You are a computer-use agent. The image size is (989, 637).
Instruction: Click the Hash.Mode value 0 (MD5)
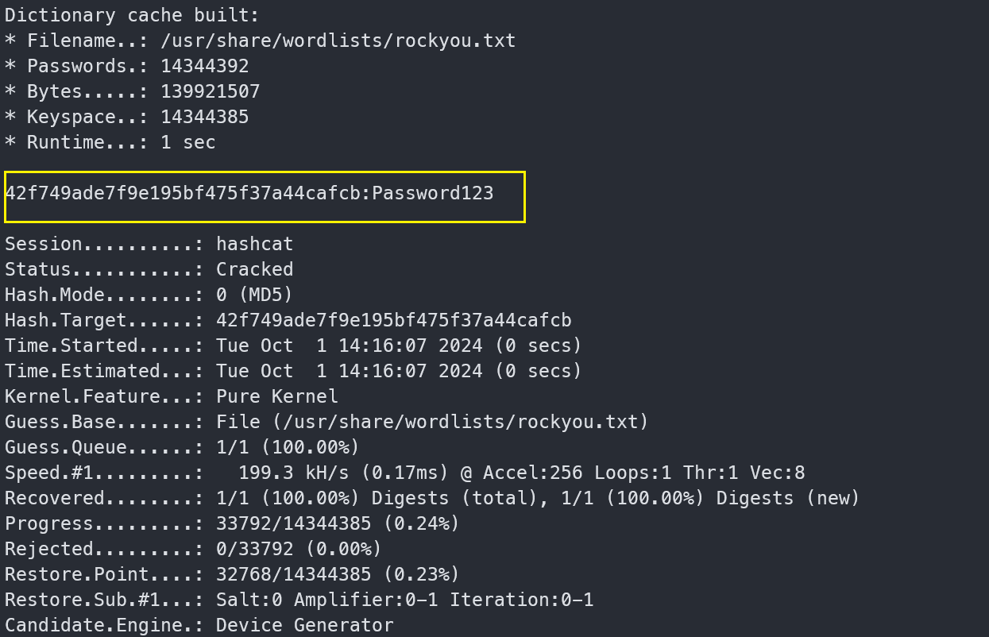pyautogui.click(x=254, y=295)
